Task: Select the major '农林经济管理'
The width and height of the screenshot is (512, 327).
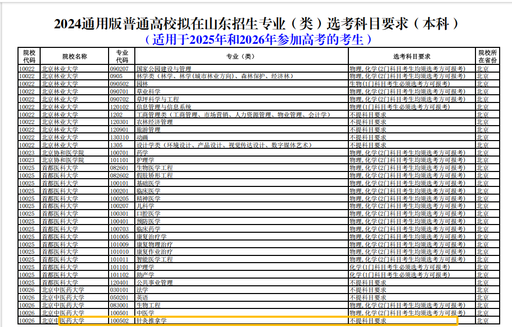Action: (x=155, y=122)
